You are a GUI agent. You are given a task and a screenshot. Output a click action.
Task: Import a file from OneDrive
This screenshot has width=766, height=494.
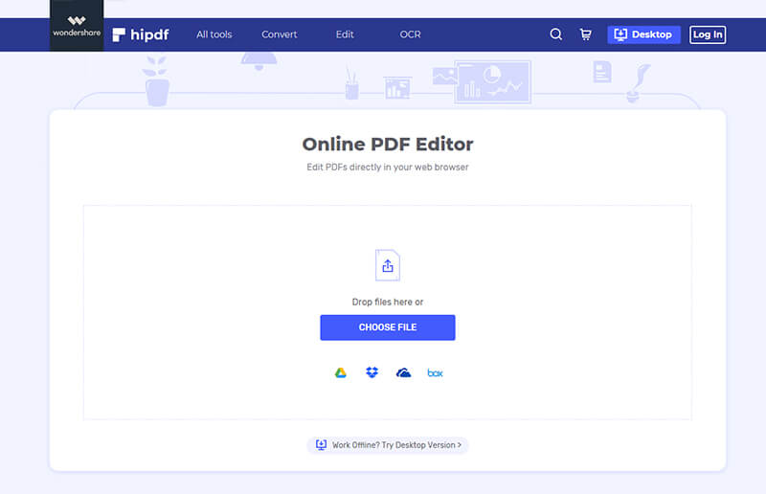[x=403, y=372]
